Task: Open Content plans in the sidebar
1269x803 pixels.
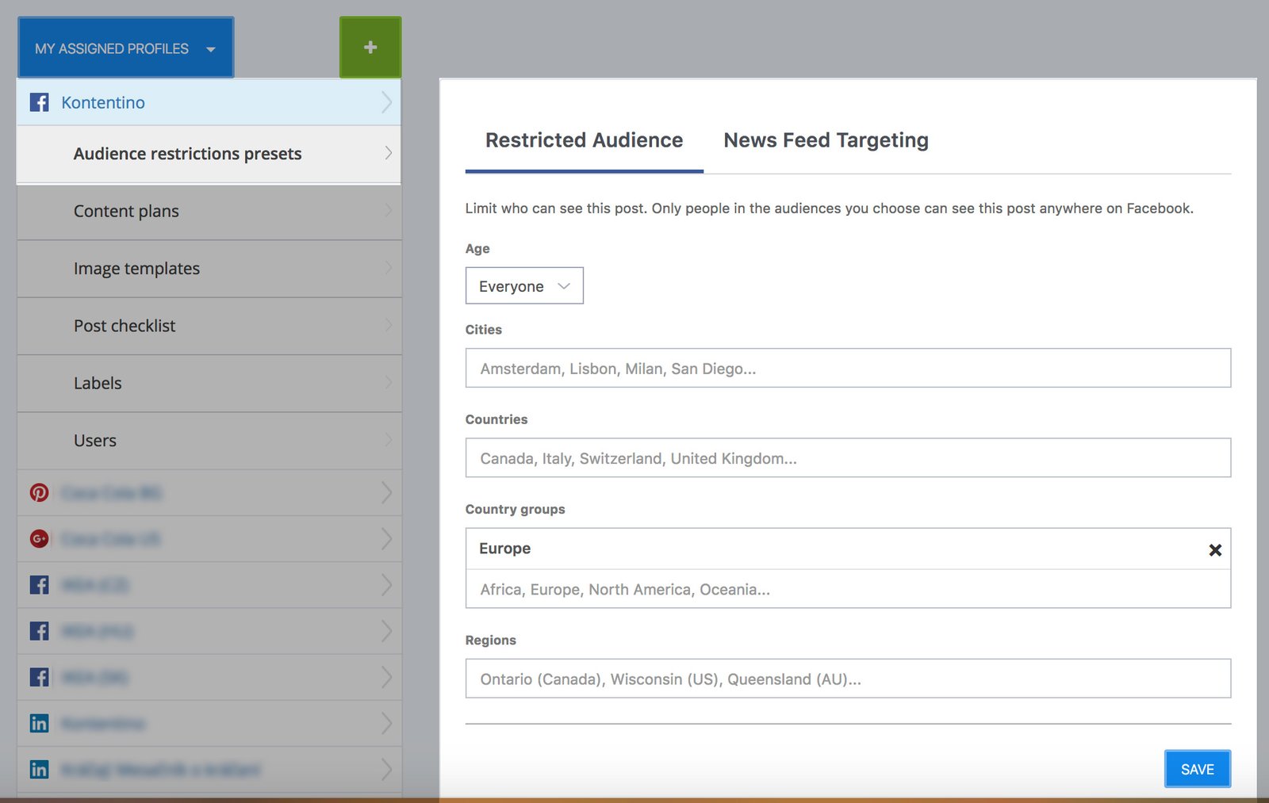Action: 126,212
